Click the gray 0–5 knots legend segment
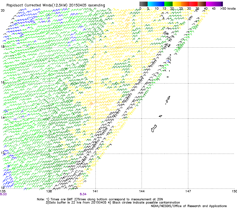Image resolution: width=237 pixels, height=208 pixels. 143,4
